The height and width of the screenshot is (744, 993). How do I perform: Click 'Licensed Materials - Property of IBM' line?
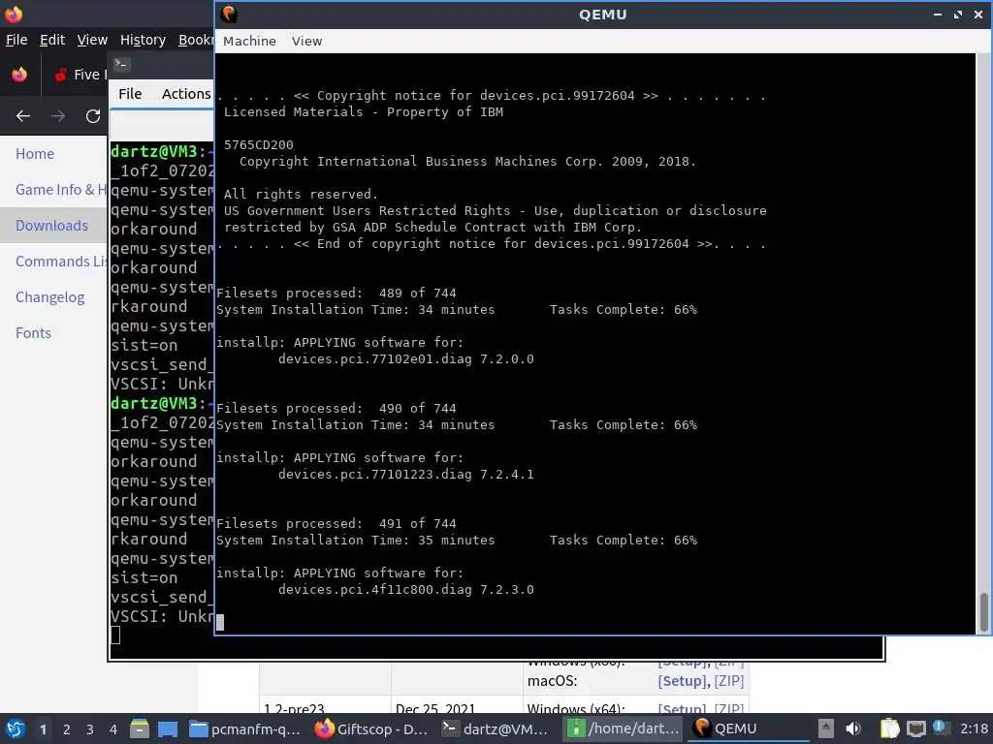[x=364, y=112]
